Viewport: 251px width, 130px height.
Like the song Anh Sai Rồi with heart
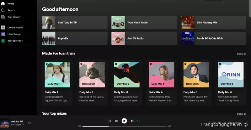click(x=30, y=123)
